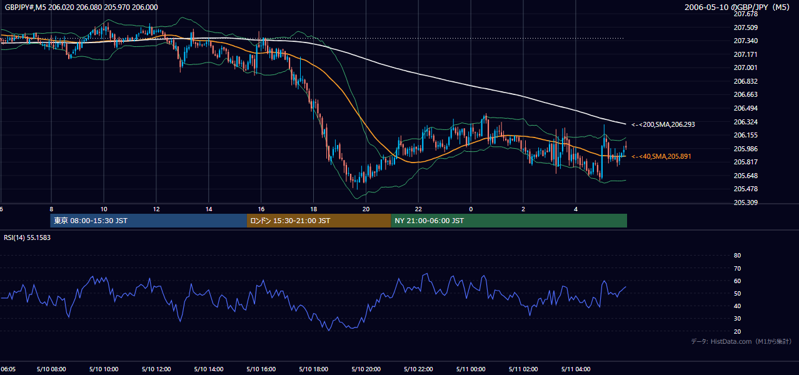Click the chart title '2006-05-10 のGBP/JPY（M5）'

click(738, 7)
